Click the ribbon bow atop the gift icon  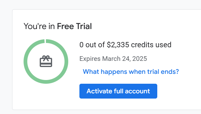pos(46,58)
